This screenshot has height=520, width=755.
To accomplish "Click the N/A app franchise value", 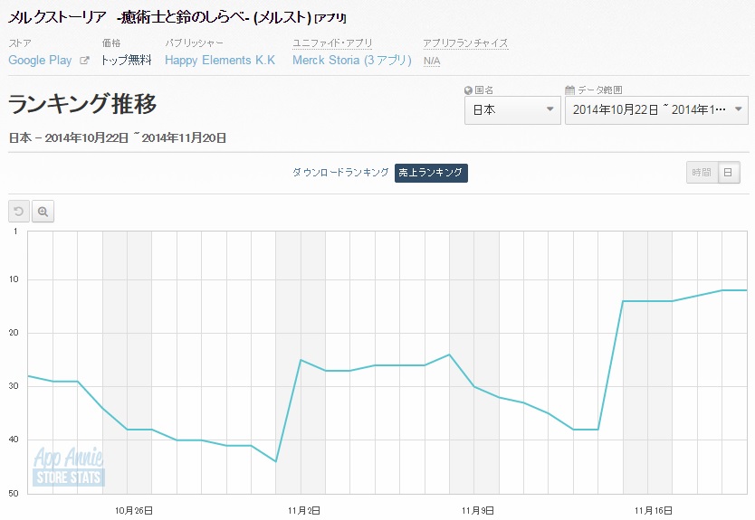I will (432, 61).
